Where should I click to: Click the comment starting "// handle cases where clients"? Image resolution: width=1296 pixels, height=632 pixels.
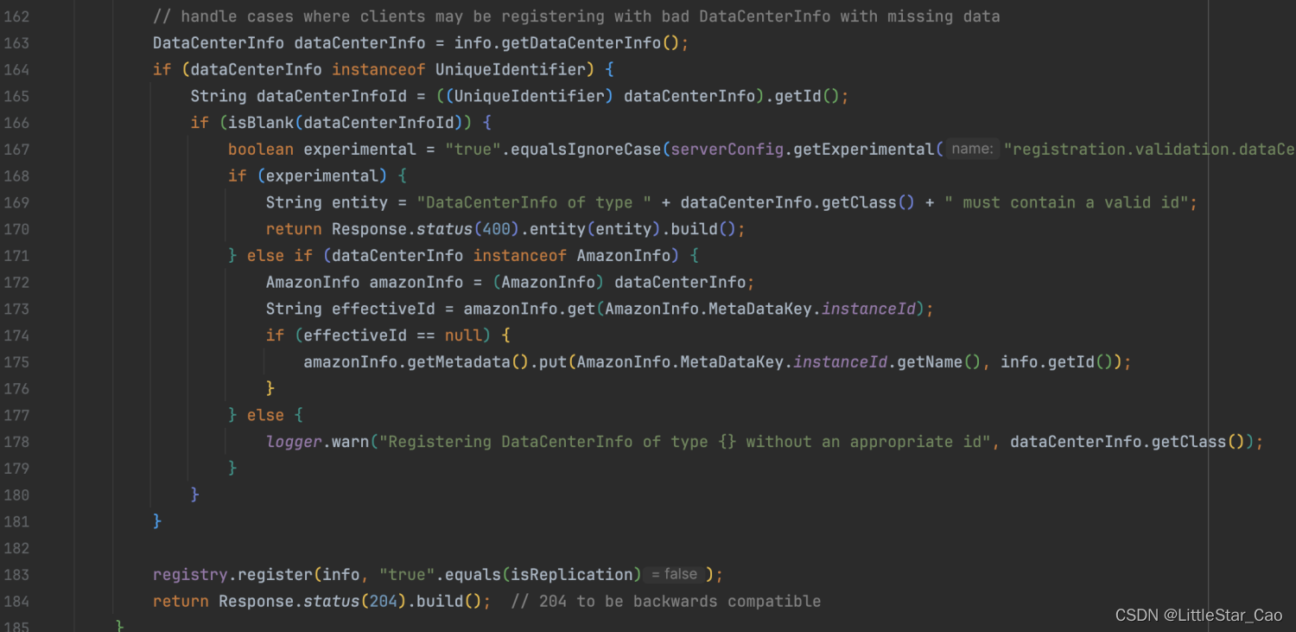pyautogui.click(x=576, y=16)
